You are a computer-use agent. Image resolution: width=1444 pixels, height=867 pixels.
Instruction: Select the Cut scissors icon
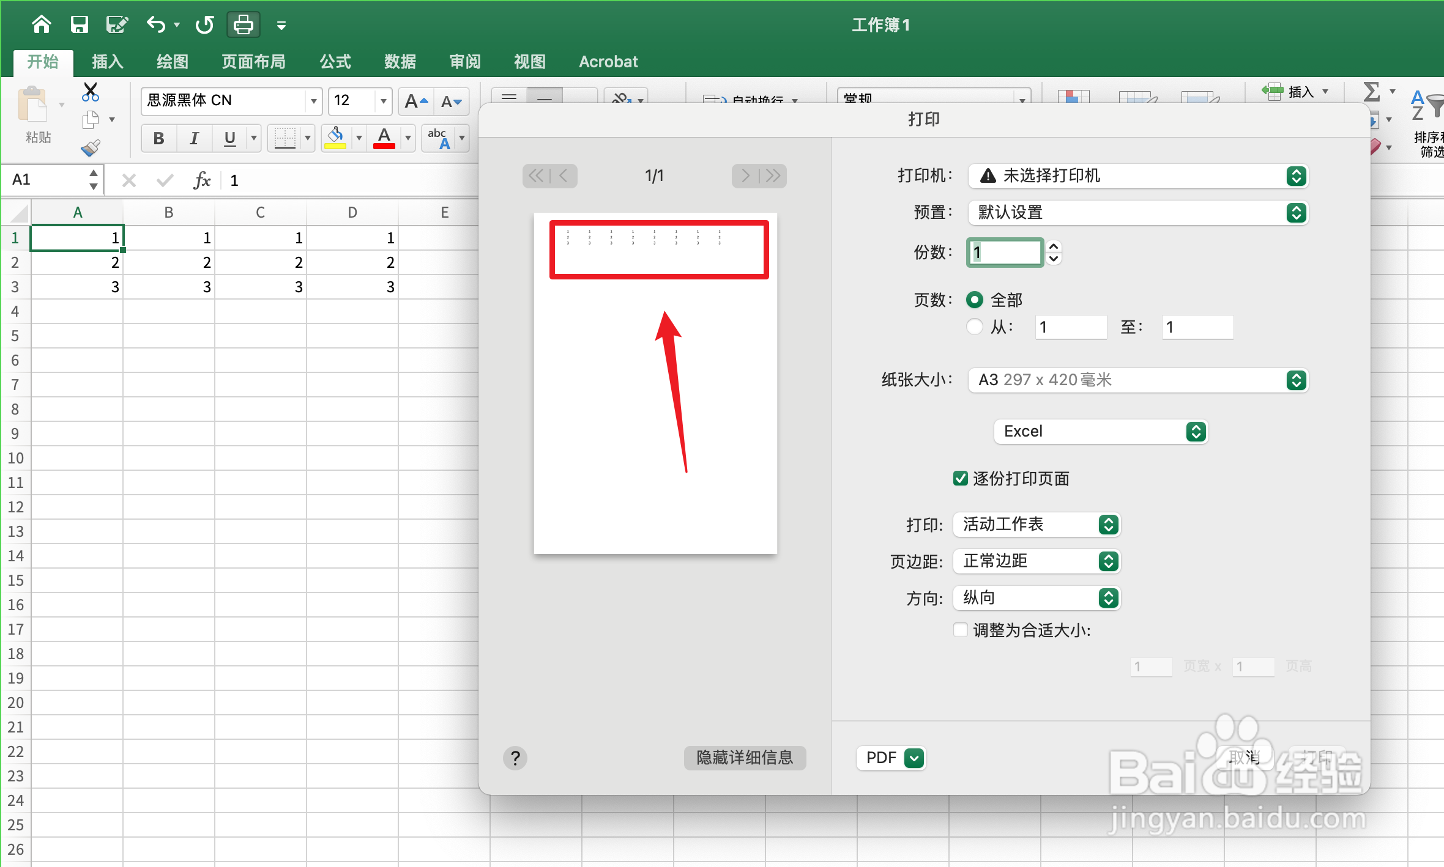[90, 92]
